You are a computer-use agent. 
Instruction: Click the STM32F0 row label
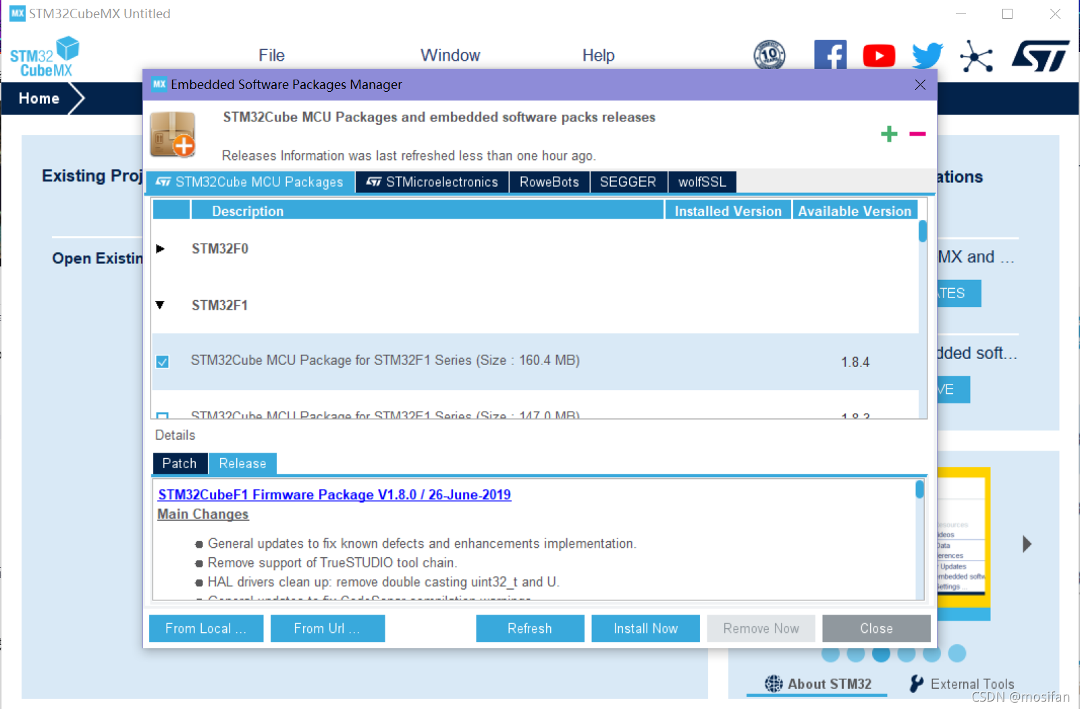[220, 249]
